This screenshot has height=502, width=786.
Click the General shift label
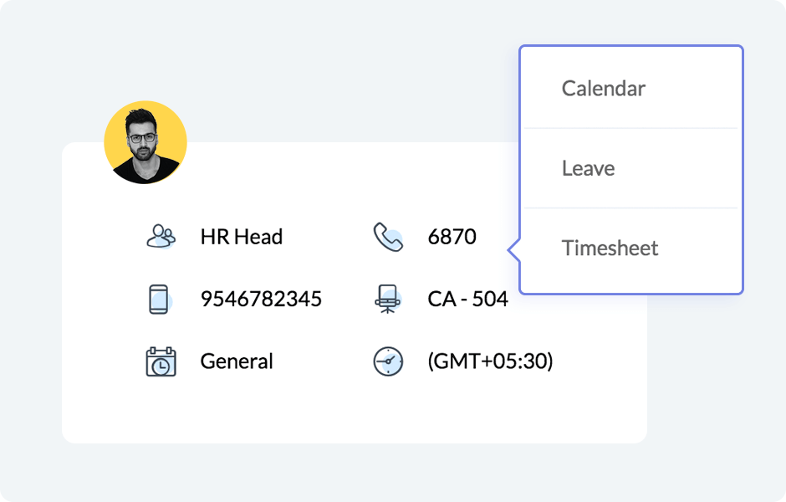coord(237,361)
